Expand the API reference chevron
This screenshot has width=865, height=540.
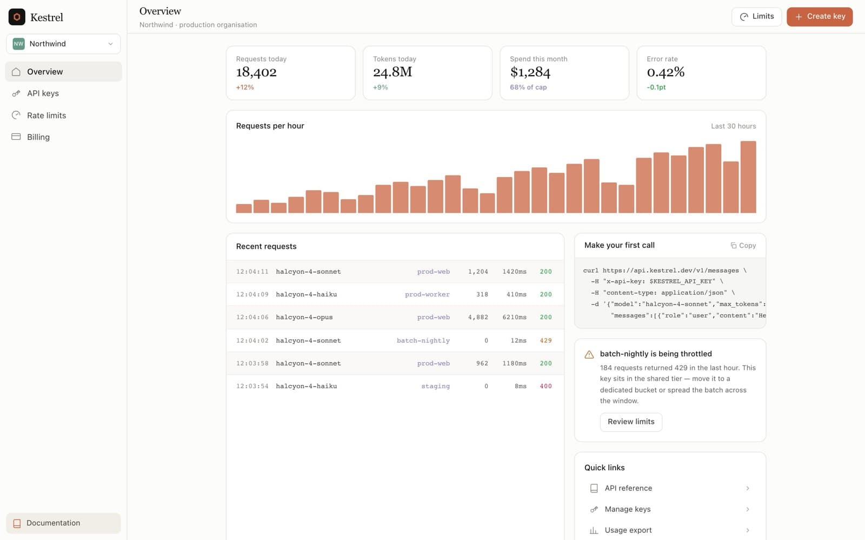(748, 488)
